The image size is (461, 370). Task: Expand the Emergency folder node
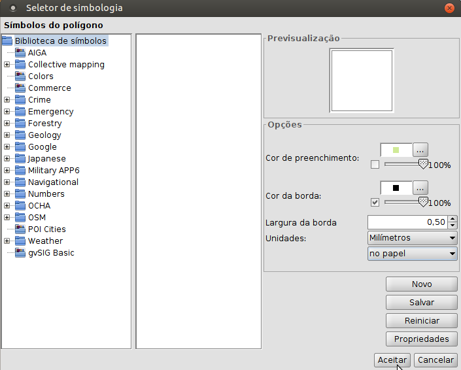[7, 112]
